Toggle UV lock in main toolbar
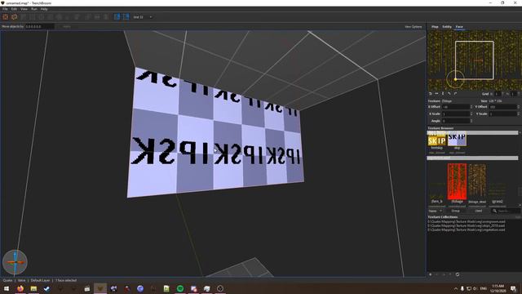Screen dimensions: 522x294 [126, 17]
